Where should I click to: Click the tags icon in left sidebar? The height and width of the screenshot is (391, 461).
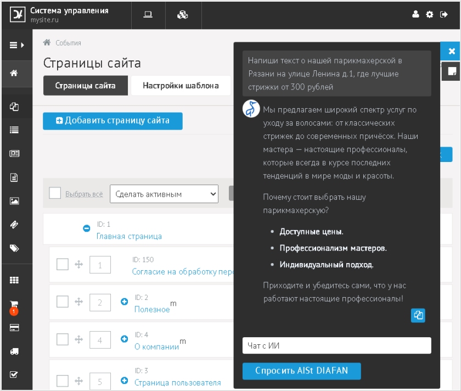click(14, 248)
